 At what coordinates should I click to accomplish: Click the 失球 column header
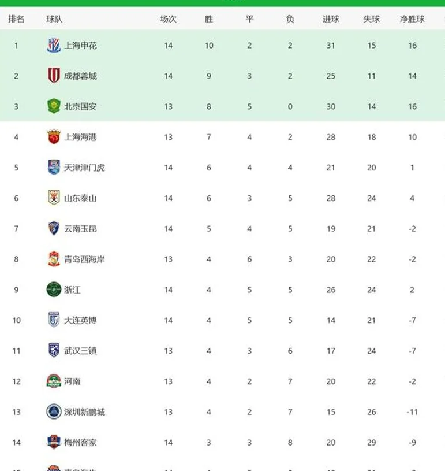tap(372, 19)
